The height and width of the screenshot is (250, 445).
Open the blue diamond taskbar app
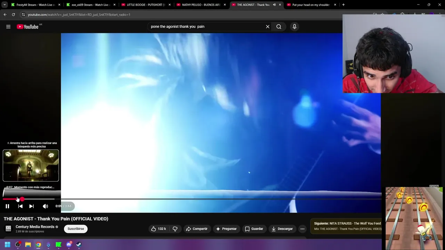[x=48, y=244]
